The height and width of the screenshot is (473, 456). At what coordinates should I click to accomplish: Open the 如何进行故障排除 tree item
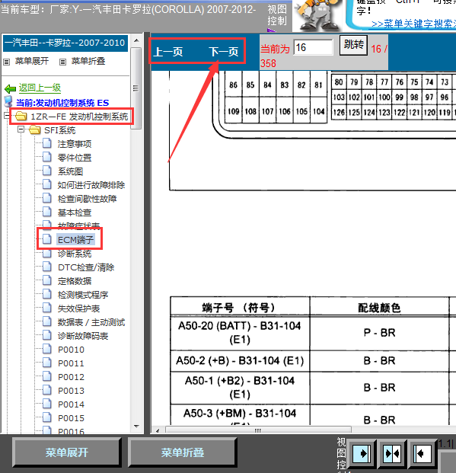91,185
